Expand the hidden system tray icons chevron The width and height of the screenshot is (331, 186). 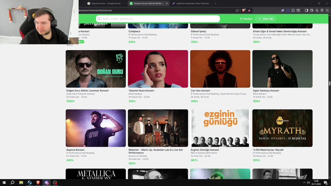(304, 183)
